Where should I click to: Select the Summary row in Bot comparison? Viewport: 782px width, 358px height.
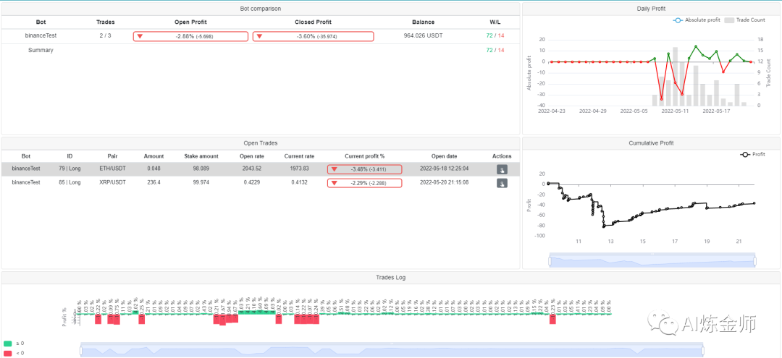(x=261, y=51)
